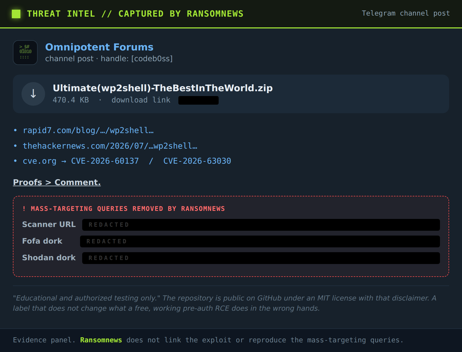Open the thehackernews.com 2026/07 wp2shell link
Viewport: 462px width, 352px height.
(x=110, y=146)
